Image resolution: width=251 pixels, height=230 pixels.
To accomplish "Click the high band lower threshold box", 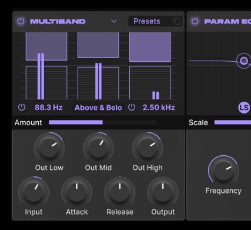I will [150, 82].
